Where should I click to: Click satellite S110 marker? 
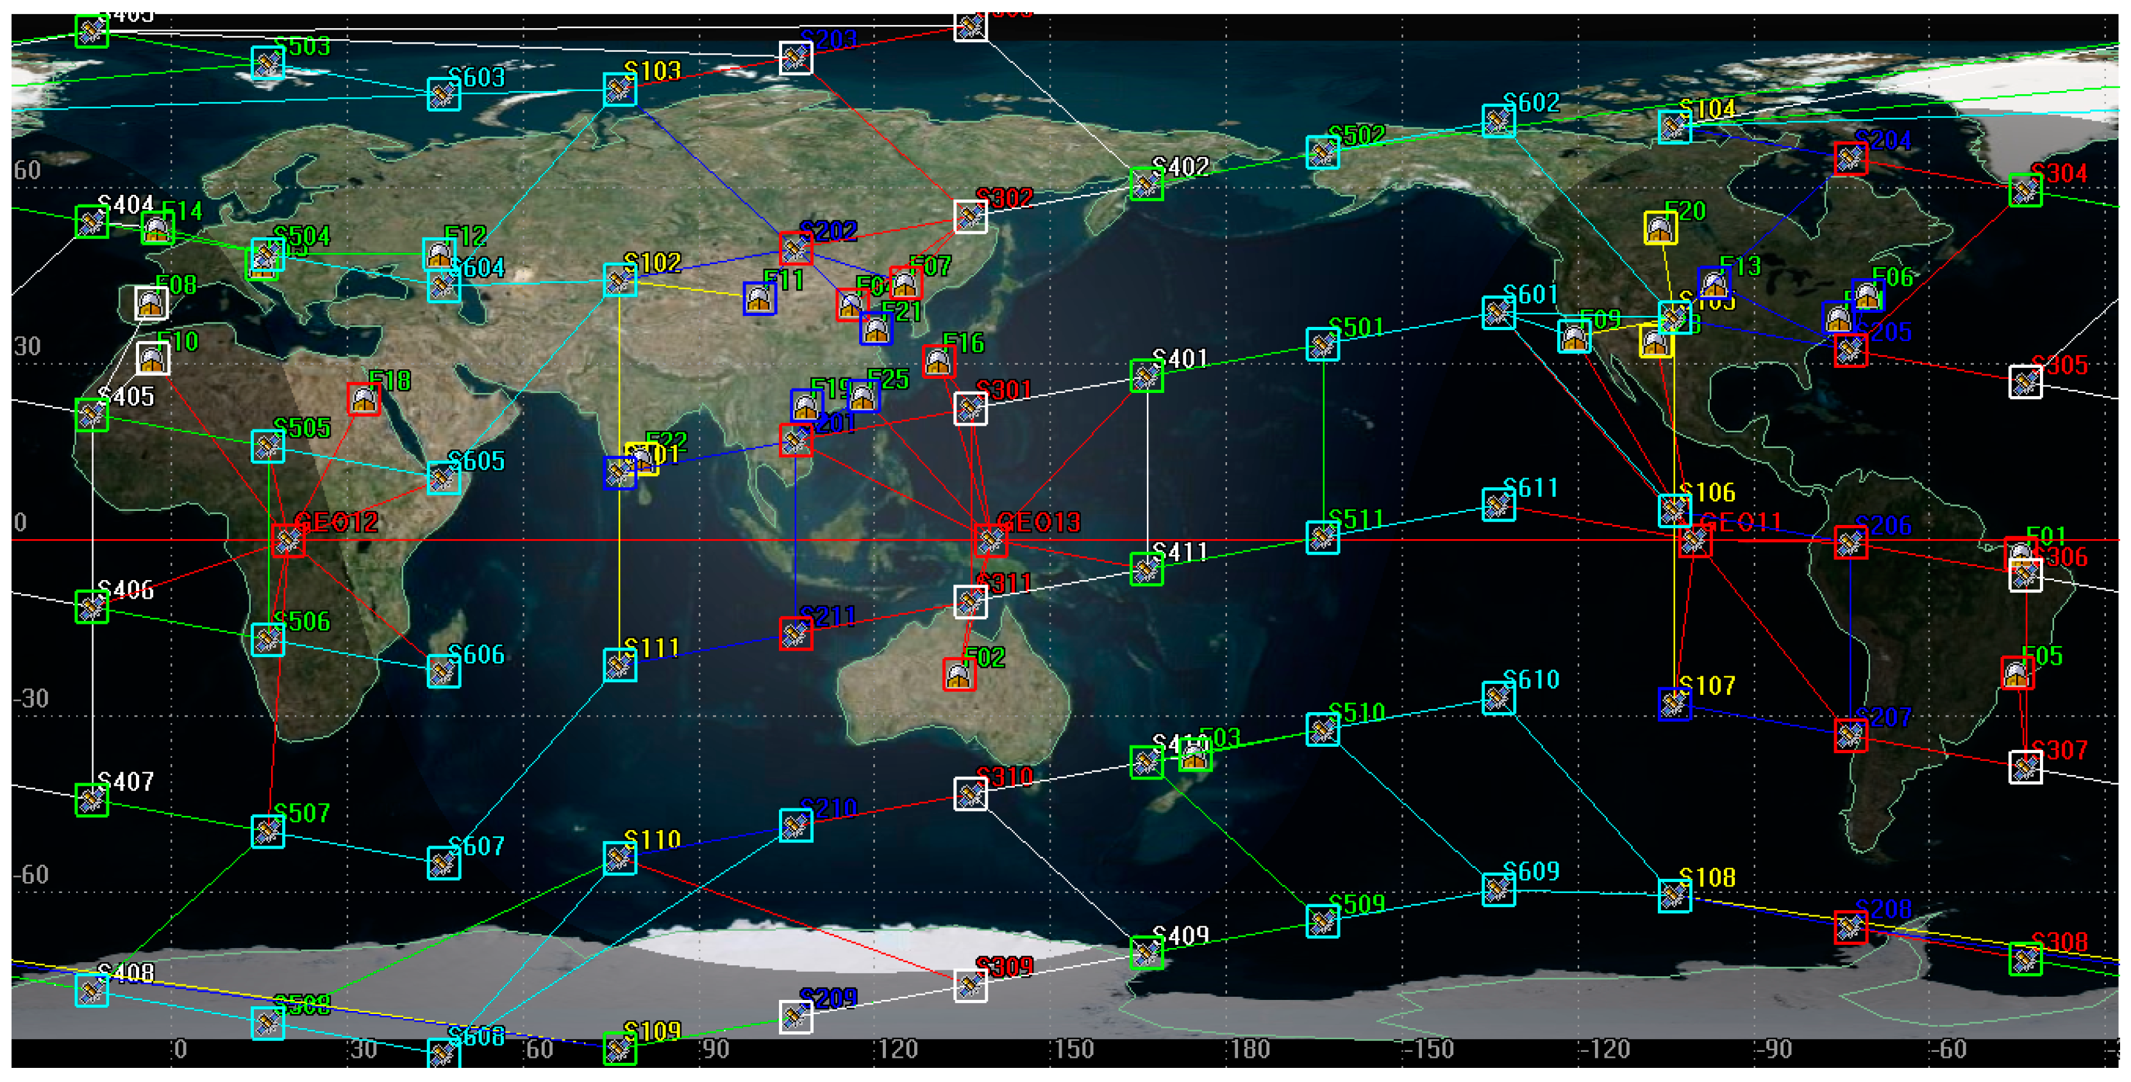[619, 858]
